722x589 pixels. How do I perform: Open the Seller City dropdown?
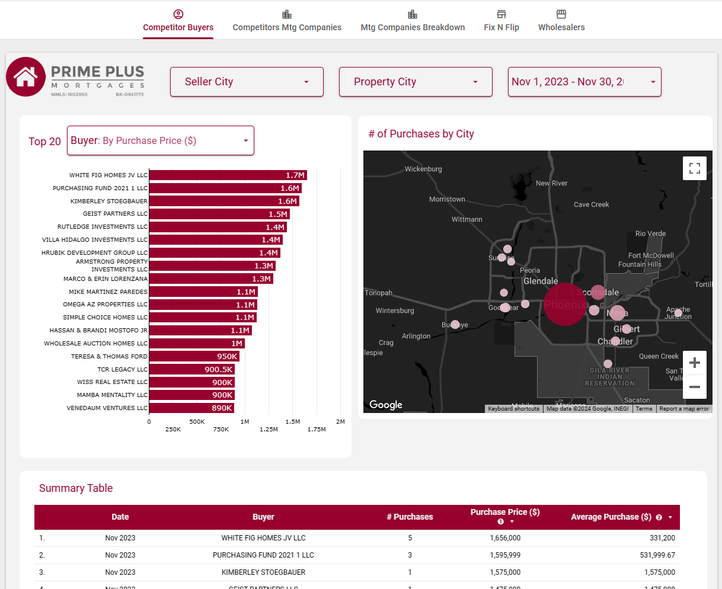pyautogui.click(x=247, y=82)
